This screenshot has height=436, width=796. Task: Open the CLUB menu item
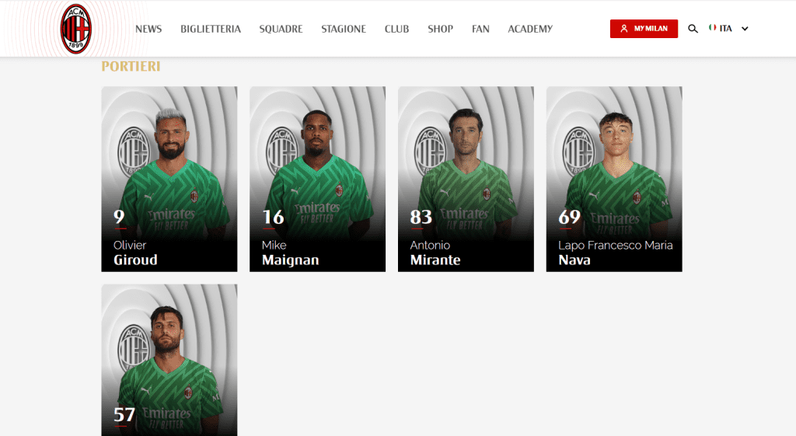(396, 29)
